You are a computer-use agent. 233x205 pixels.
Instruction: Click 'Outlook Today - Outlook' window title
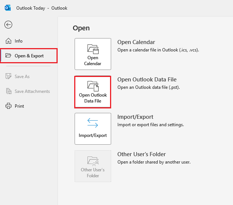[42, 8]
